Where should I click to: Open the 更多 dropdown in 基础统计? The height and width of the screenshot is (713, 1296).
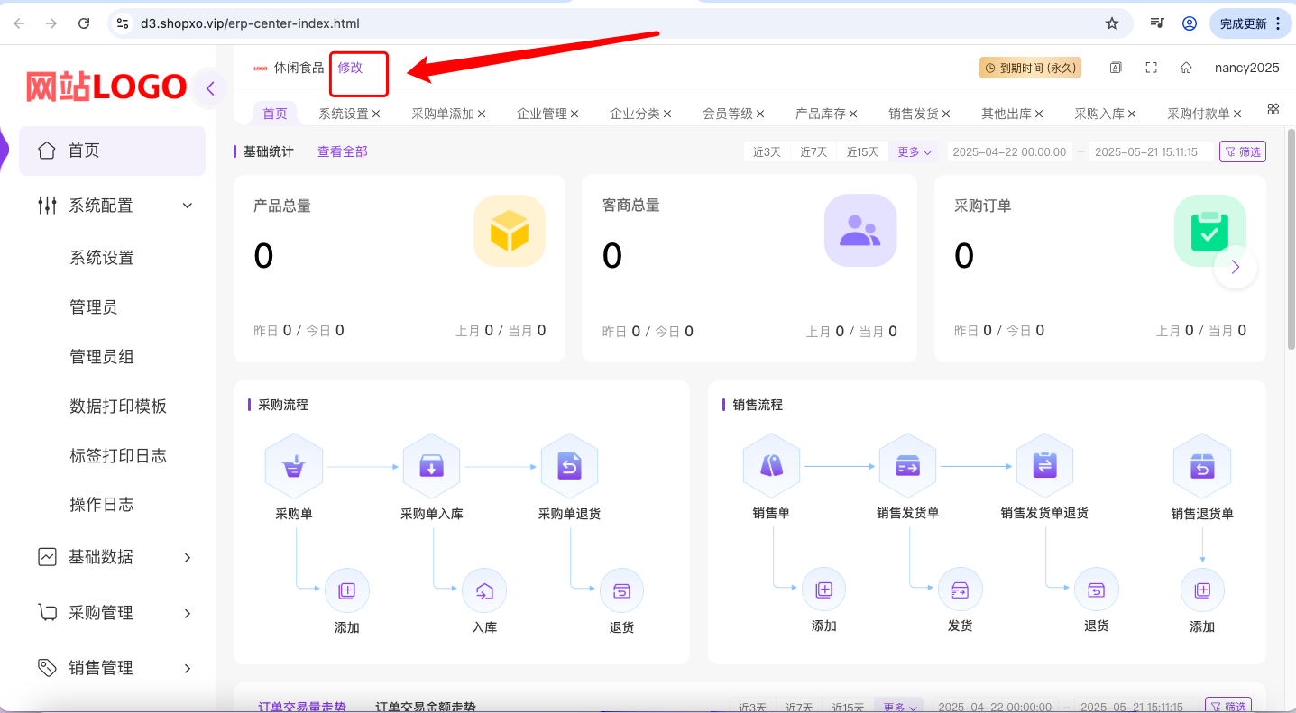(x=915, y=151)
